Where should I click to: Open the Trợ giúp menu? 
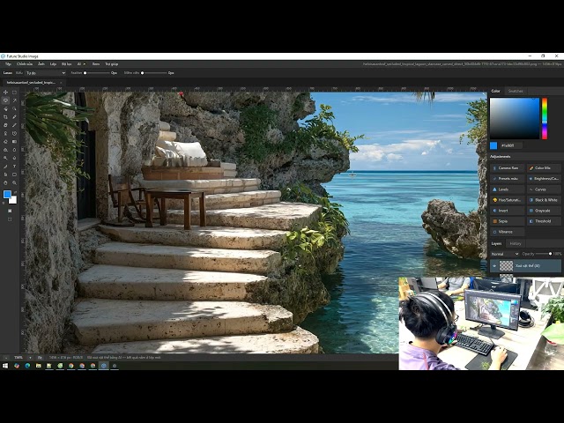112,64
